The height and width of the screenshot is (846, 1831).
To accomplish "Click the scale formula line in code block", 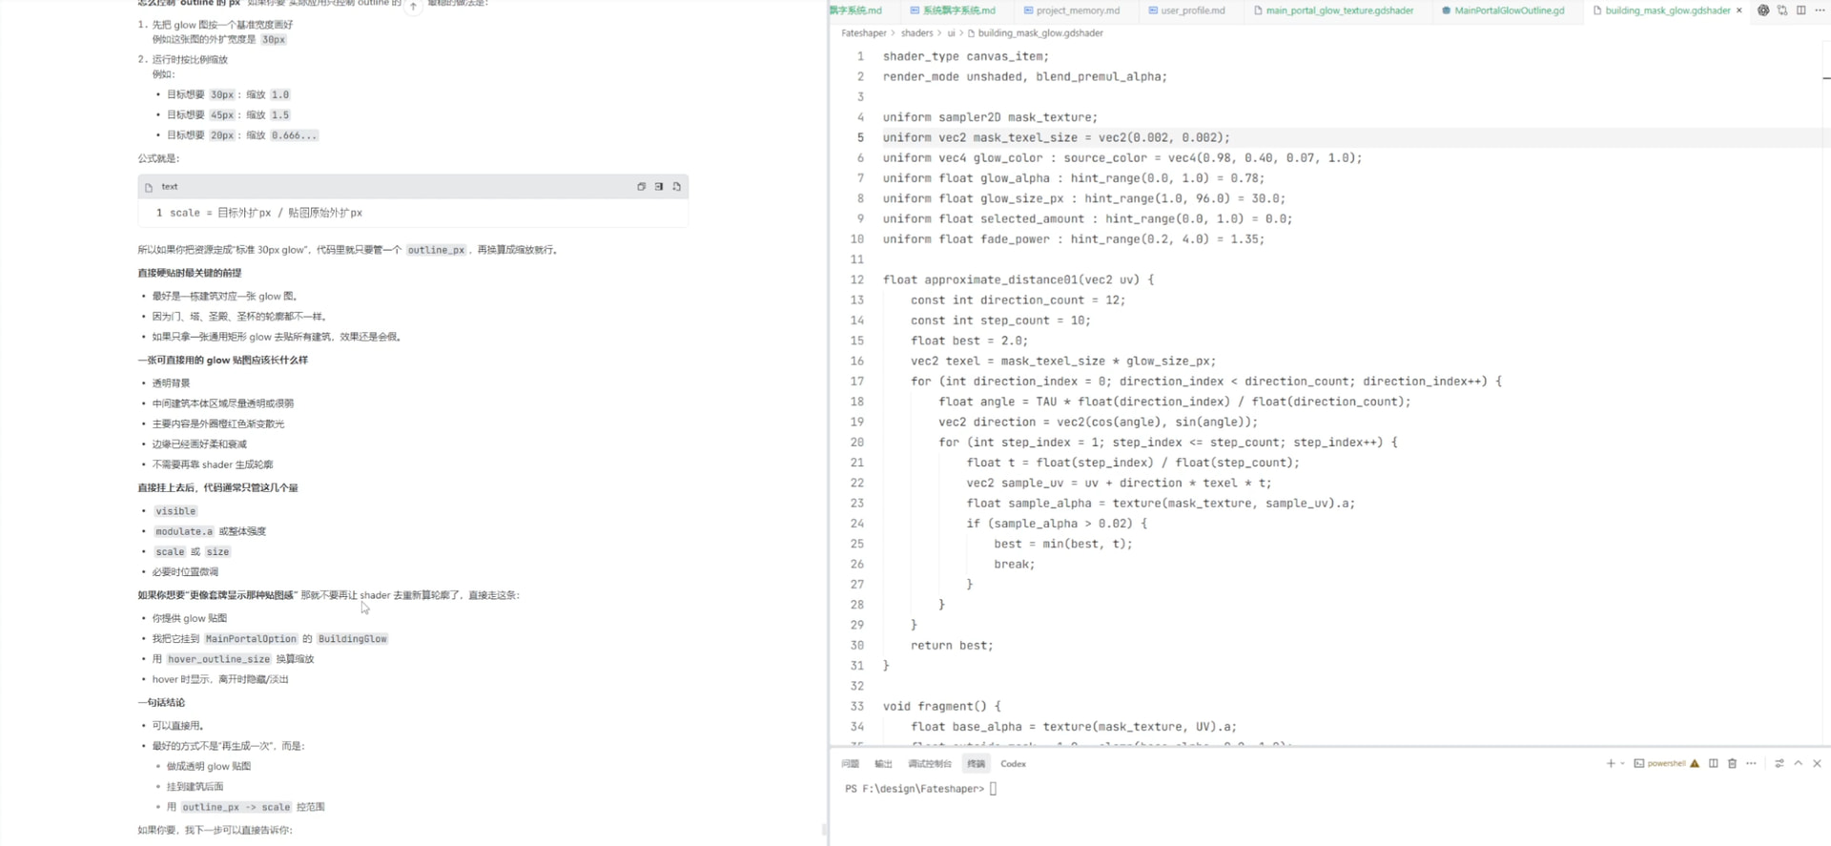I will coord(266,213).
